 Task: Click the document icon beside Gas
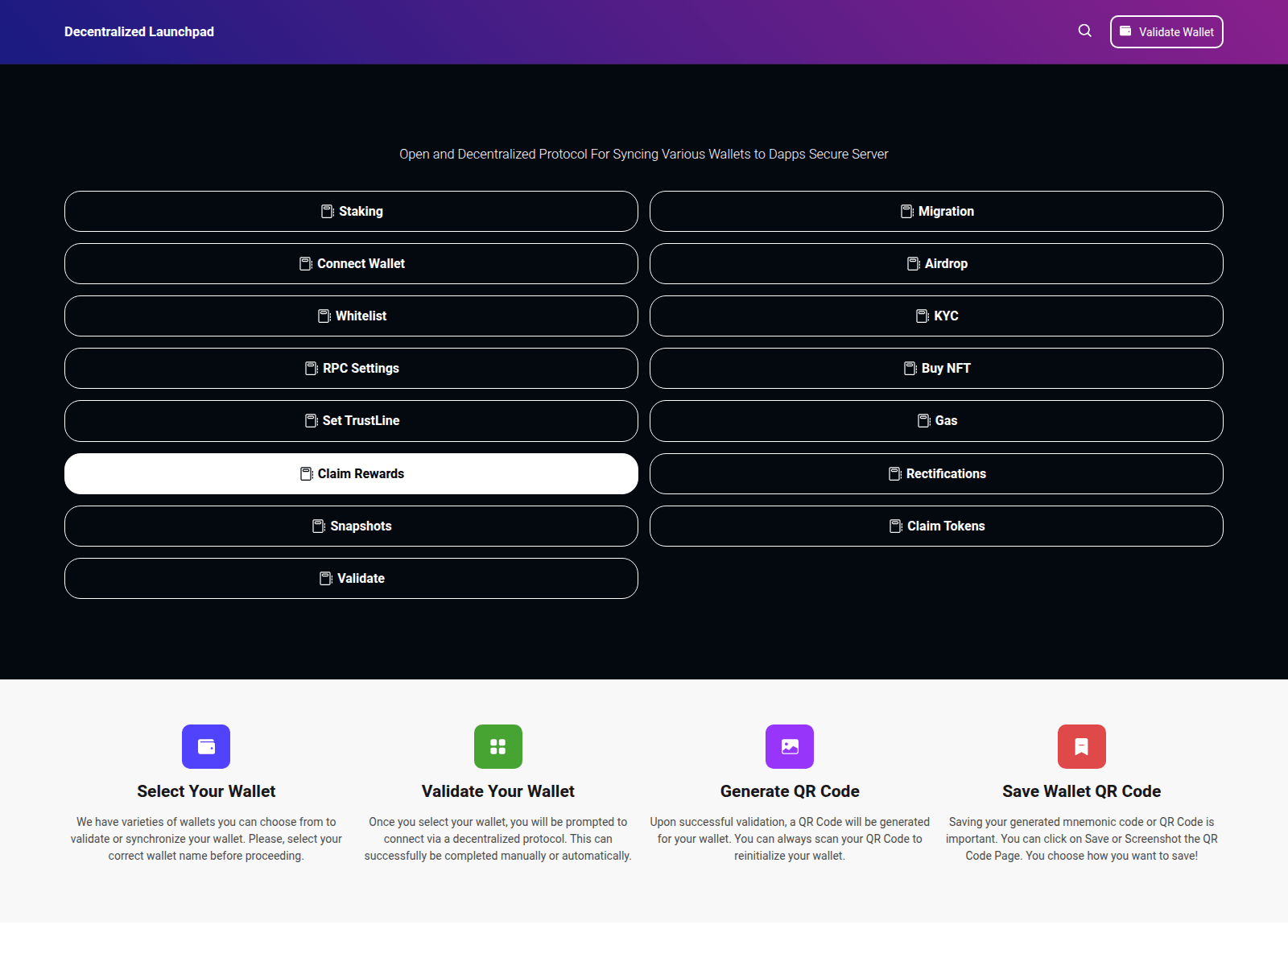(924, 420)
